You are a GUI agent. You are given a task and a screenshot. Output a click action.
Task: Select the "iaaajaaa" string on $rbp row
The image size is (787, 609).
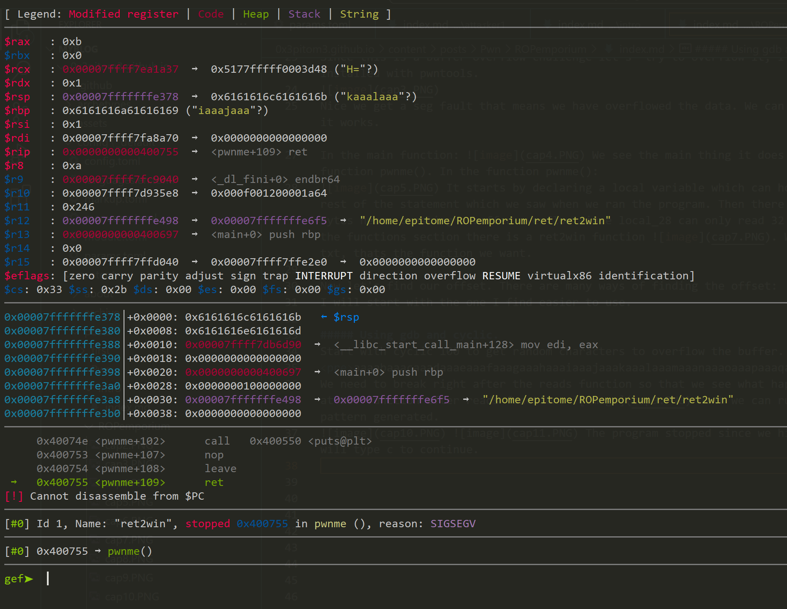pos(224,111)
